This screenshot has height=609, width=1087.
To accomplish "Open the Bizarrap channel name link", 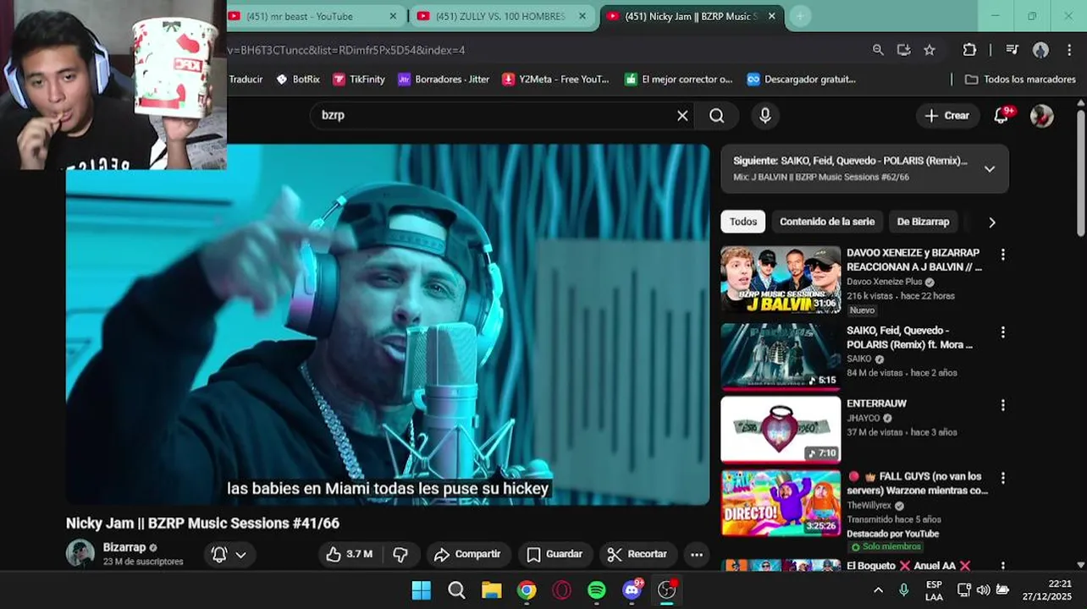I will 124,547.
